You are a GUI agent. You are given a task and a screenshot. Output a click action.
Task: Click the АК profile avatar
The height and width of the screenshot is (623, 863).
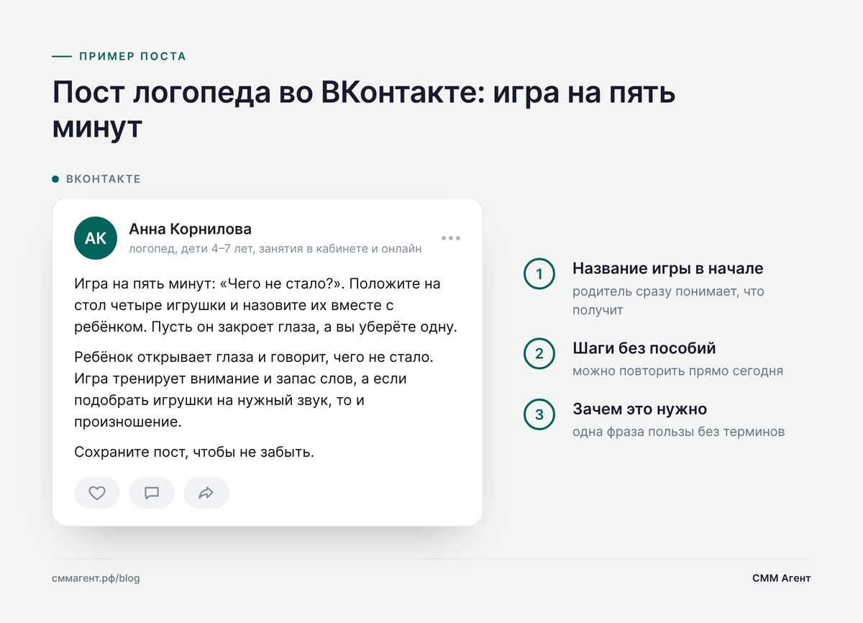(96, 238)
